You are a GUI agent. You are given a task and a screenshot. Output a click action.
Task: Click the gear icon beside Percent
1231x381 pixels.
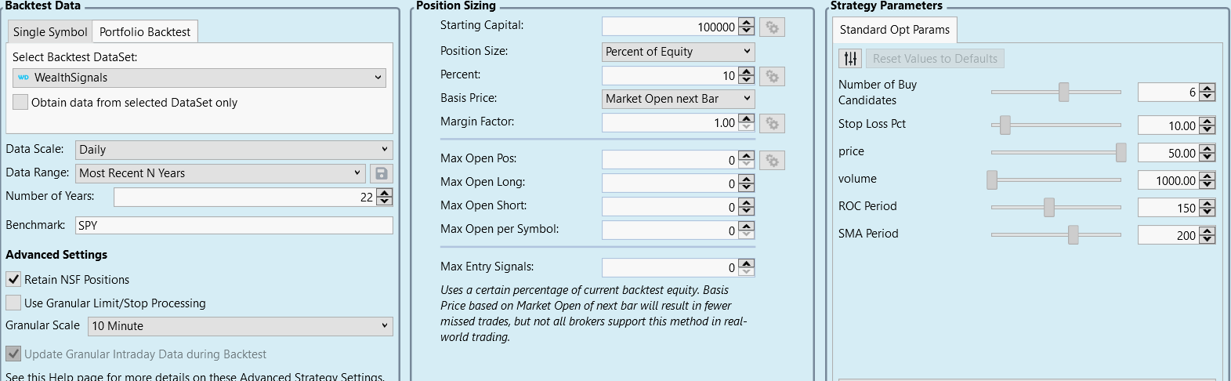point(772,76)
